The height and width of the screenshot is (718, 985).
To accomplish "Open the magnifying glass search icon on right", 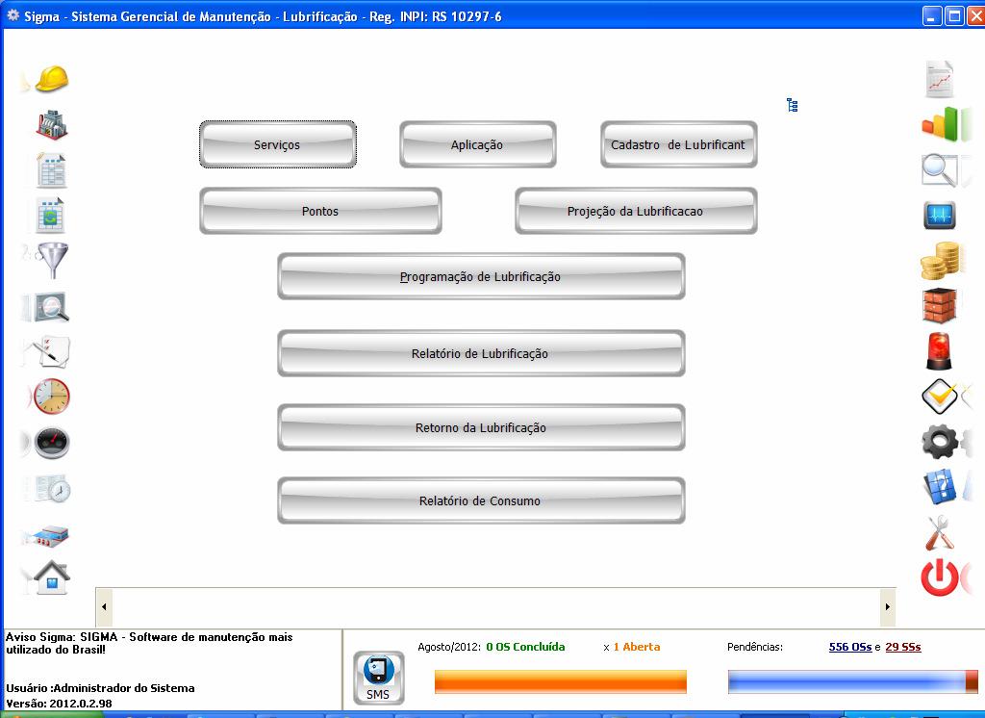I will (939, 169).
